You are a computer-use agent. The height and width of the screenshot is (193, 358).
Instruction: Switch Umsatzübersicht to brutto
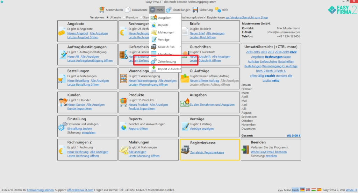point(266,80)
